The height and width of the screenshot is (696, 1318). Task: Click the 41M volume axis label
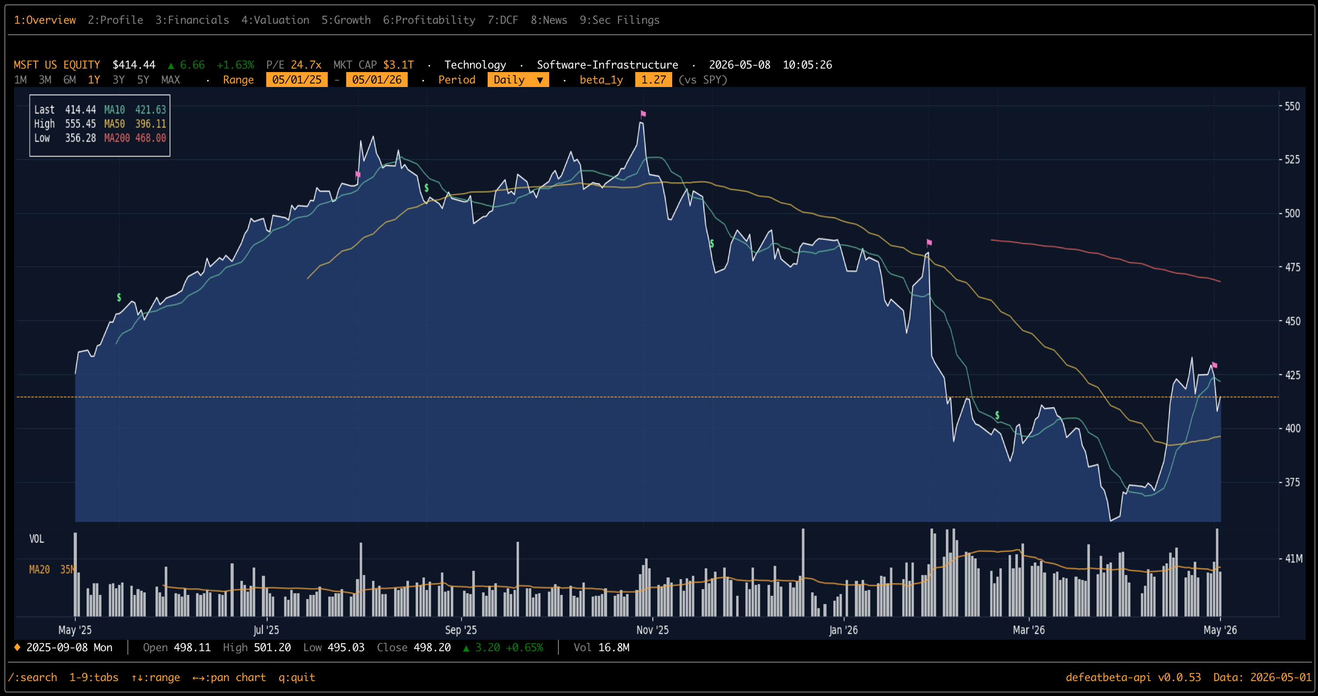pyautogui.click(x=1294, y=558)
